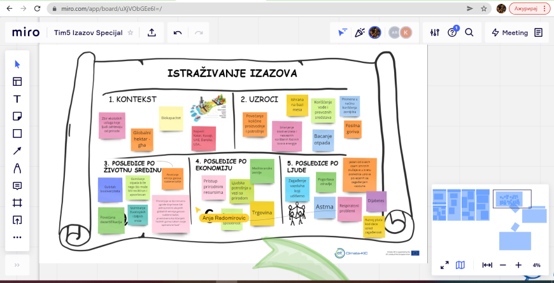The width and height of the screenshot is (554, 283).
Task: Toggle the minimap with the map icon
Action: [x=460, y=265]
